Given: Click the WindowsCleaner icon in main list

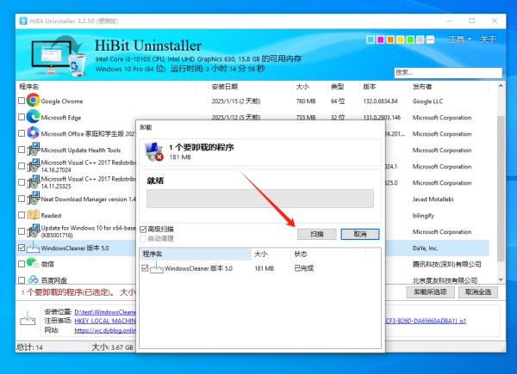Looking at the screenshot, I should (33, 248).
